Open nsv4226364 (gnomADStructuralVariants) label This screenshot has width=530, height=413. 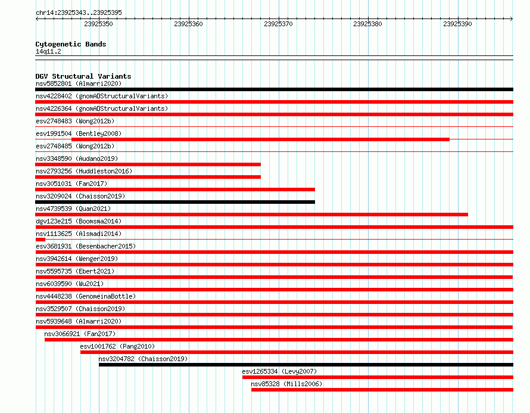pyautogui.click(x=102, y=108)
